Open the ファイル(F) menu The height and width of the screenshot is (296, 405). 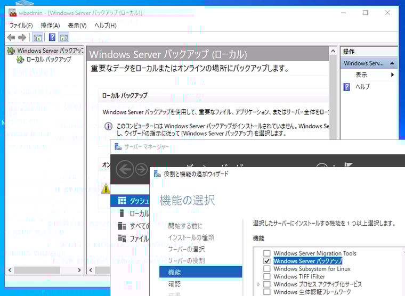(21, 26)
